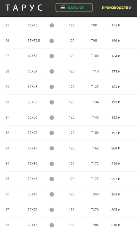Click the gray circle beside 60X39

(x=52, y=71)
